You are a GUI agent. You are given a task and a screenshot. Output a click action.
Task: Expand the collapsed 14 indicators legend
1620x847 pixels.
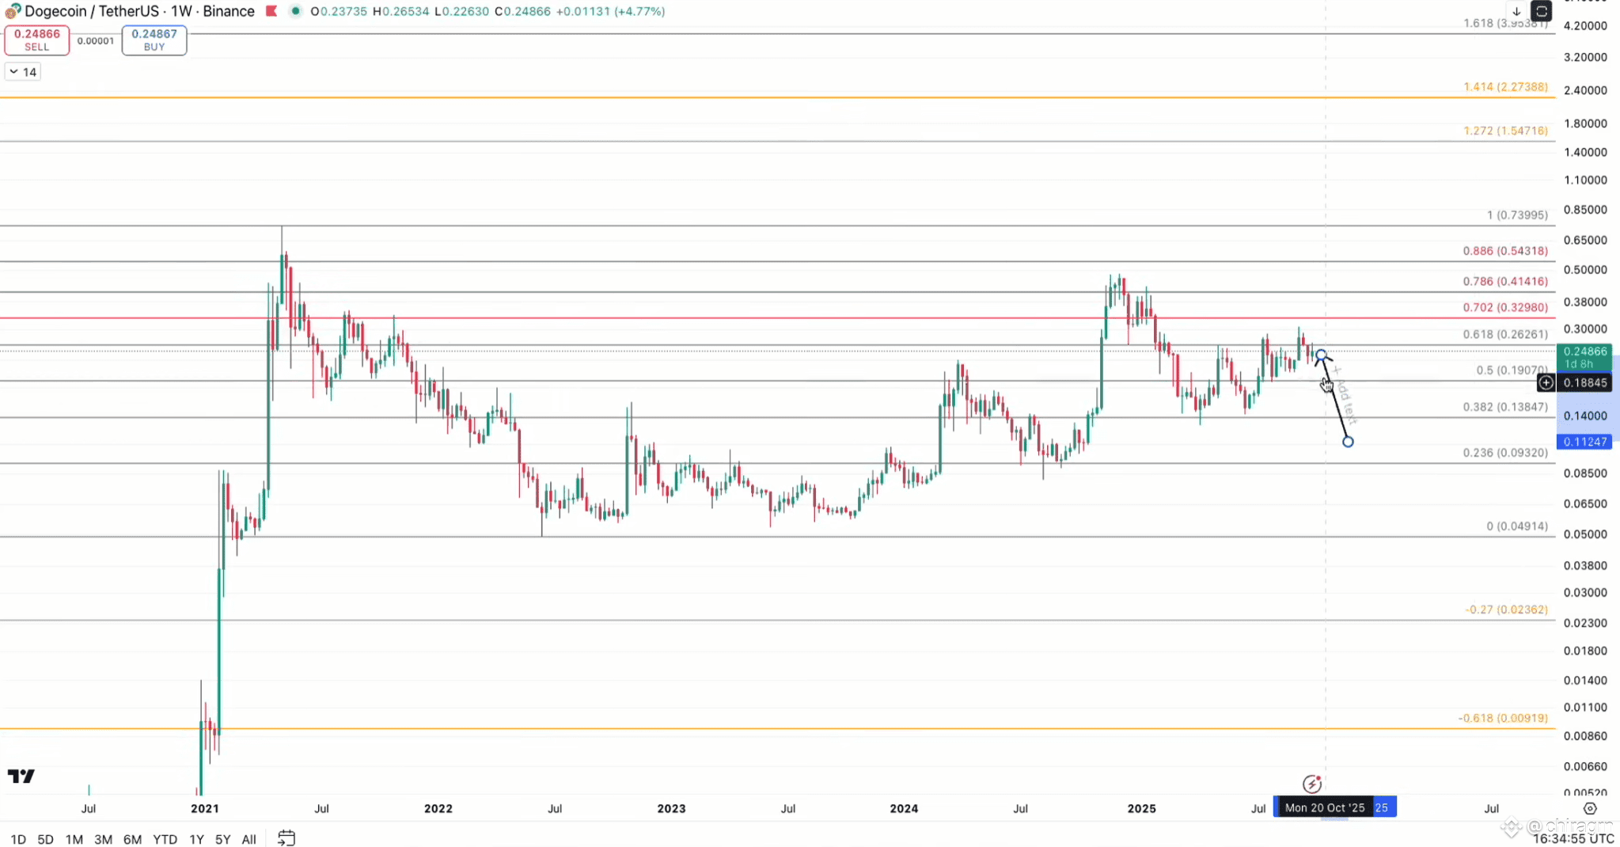[23, 72]
